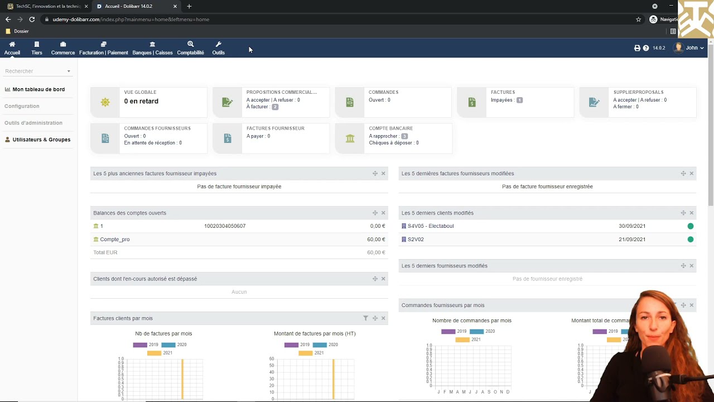Click the Commandes fournisseurs card icon
The height and width of the screenshot is (402, 714).
tap(105, 138)
